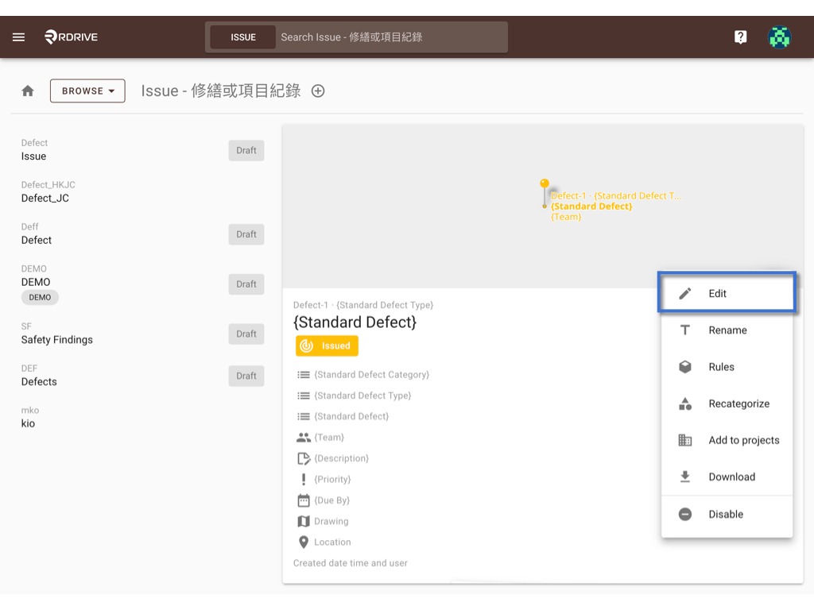Click the cube icon beside Rules

click(684, 367)
